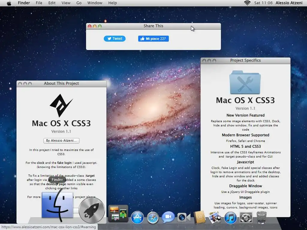Click the By Alessio Atzeni... button
The width and height of the screenshot is (307, 230).
(61, 141)
